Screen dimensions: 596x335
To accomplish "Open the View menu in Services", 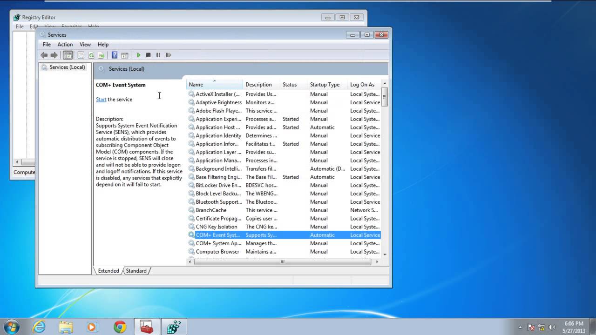I will coord(85,45).
